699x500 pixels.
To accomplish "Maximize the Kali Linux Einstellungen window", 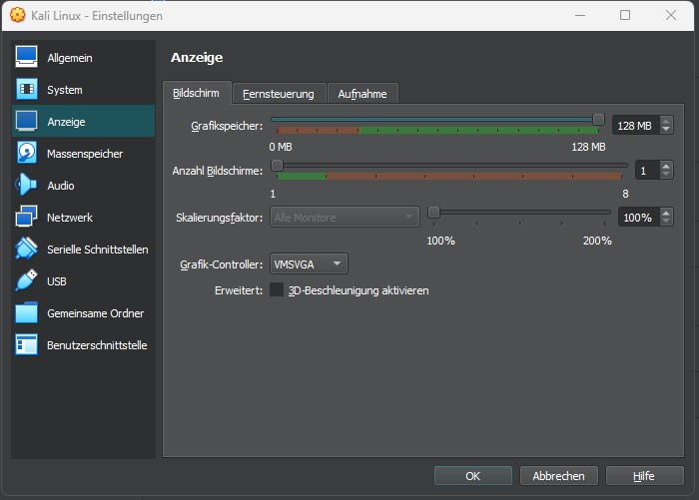I will click(x=625, y=15).
